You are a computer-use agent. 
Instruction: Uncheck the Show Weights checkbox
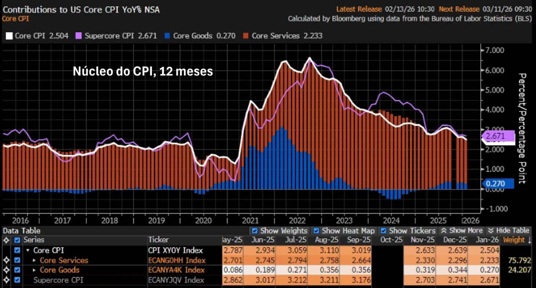(255, 231)
